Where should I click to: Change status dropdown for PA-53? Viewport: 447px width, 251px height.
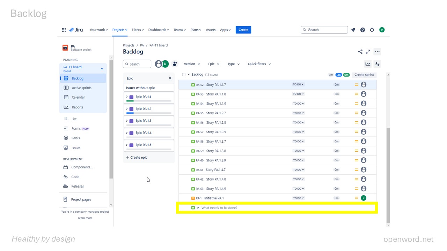(298, 94)
